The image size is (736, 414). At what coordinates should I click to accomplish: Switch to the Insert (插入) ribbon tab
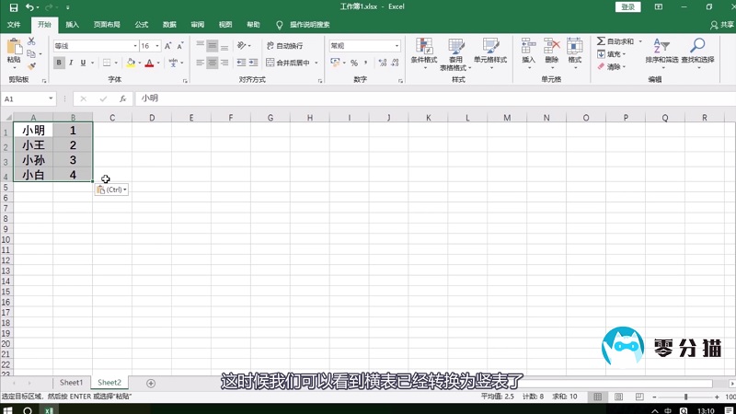(x=72, y=25)
